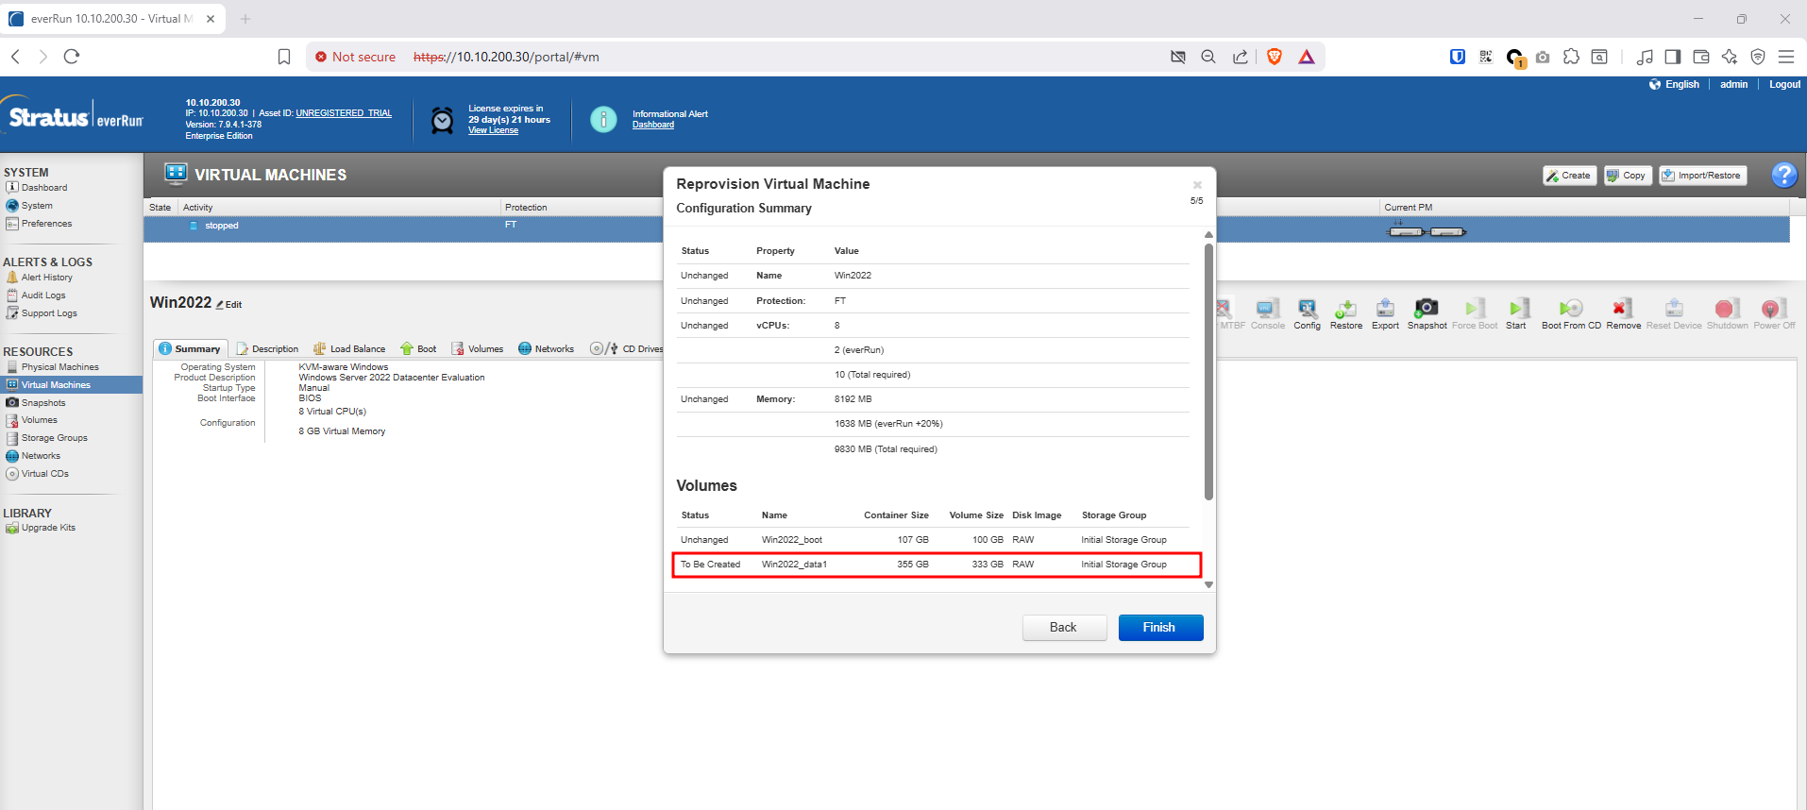Open the View License link
Screen dimensions: 1807x810
point(493,130)
